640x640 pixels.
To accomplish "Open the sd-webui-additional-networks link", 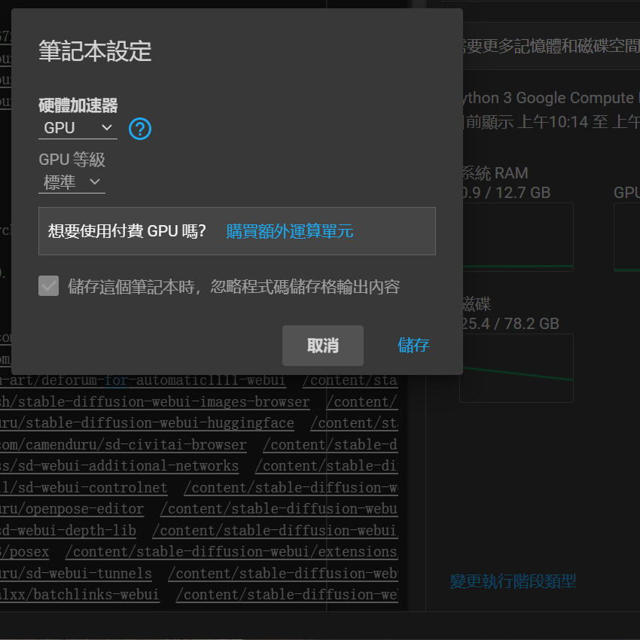I will [x=119, y=466].
